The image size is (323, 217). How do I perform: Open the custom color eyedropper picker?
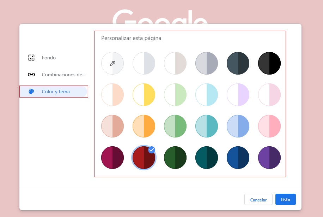[x=112, y=63]
